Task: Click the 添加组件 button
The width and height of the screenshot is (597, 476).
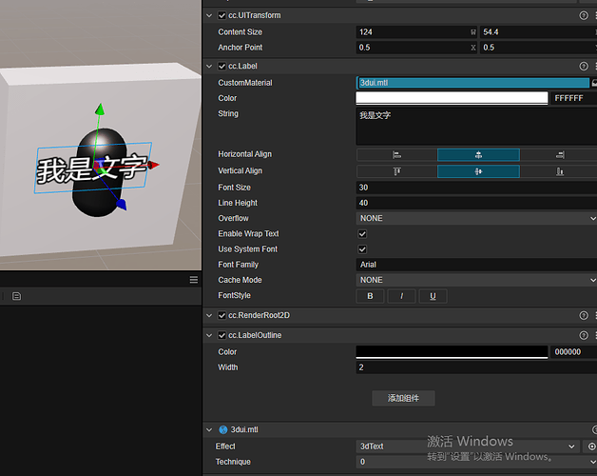Action: pyautogui.click(x=403, y=398)
